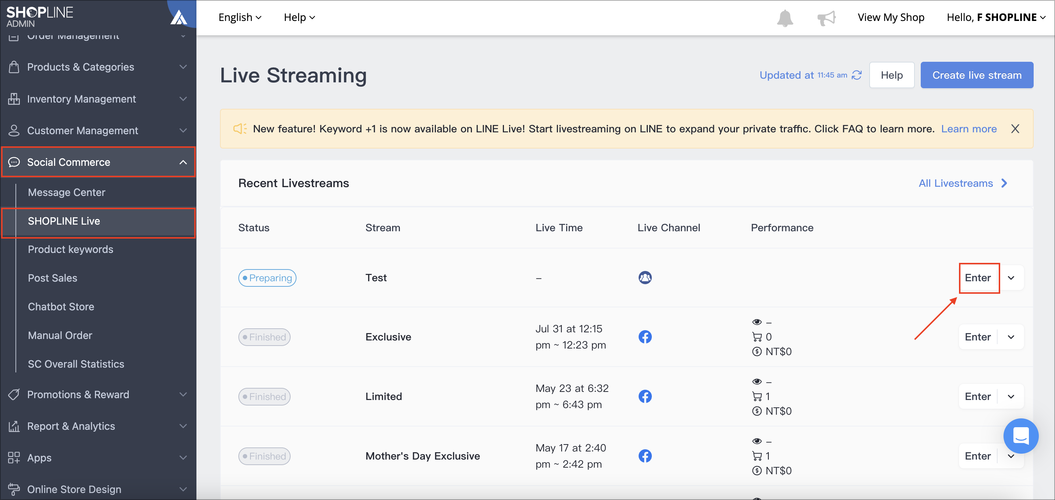Click Enter for the Limited stream
This screenshot has width=1055, height=500.
pos(978,397)
